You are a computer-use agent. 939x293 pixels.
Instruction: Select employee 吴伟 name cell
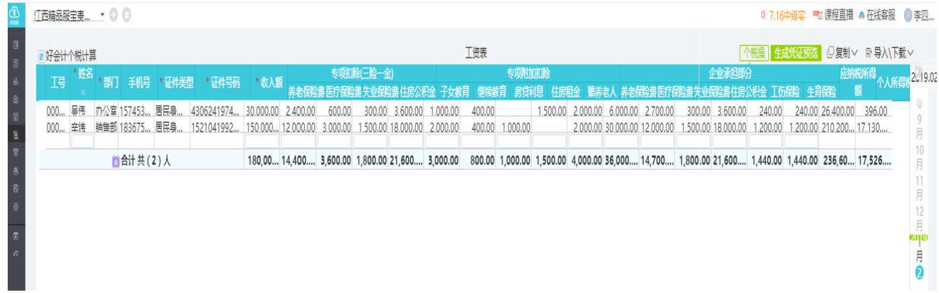(x=78, y=111)
